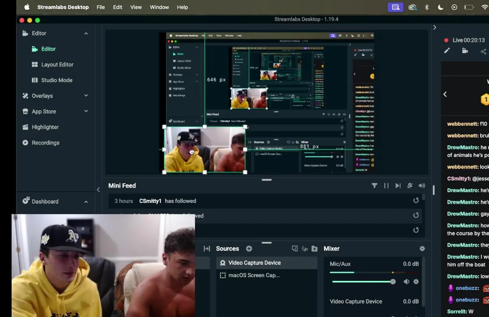Adjust the Mic/Aux volume slider
489x317 pixels.
tap(364, 281)
